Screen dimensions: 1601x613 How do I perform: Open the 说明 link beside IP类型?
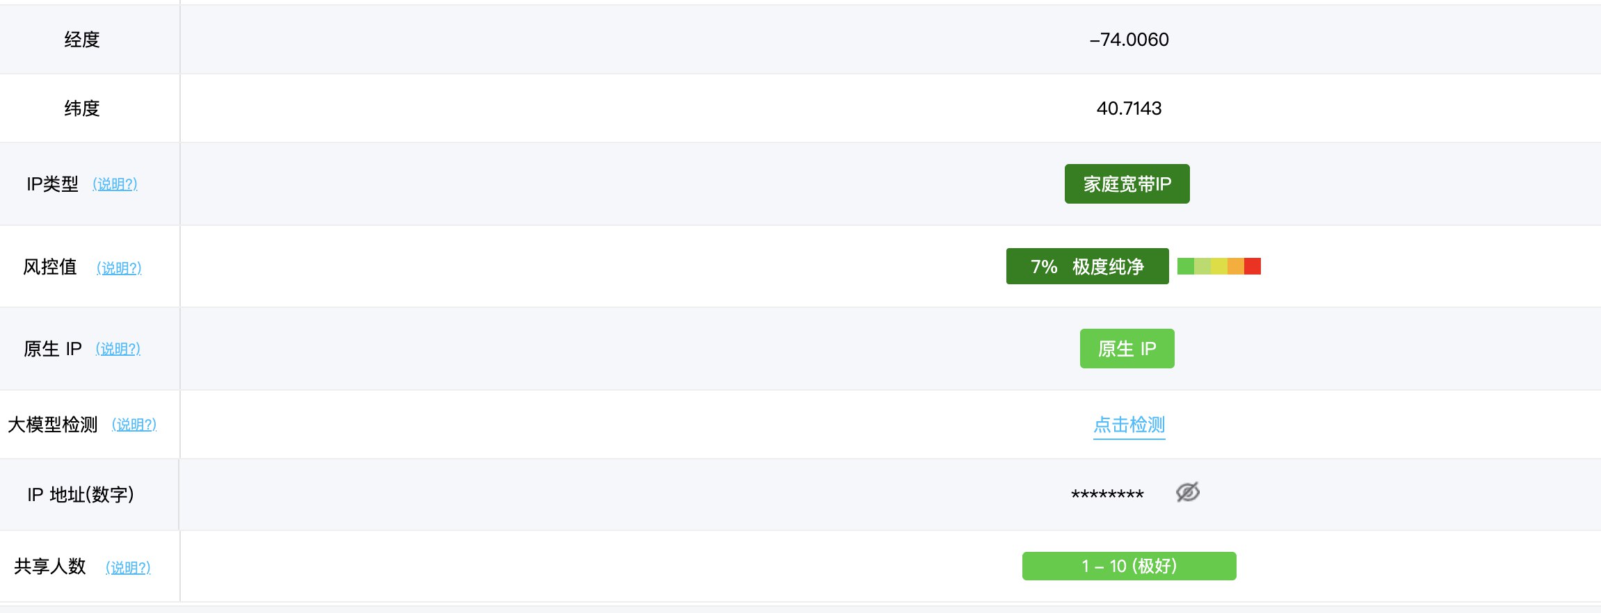coord(115,184)
